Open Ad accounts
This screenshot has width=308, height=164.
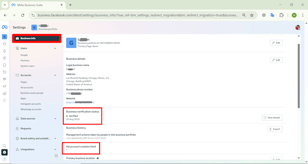(x=27, y=87)
